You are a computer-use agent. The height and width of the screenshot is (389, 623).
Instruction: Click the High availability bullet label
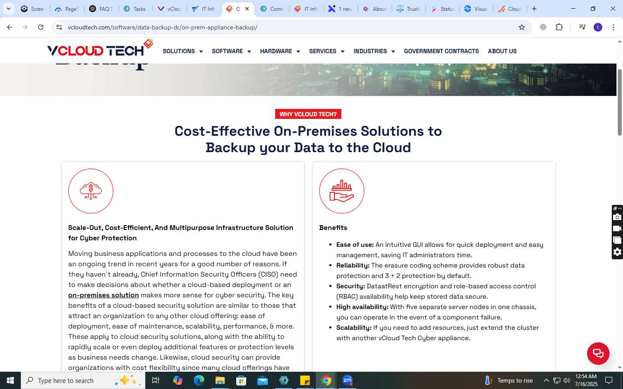363,307
